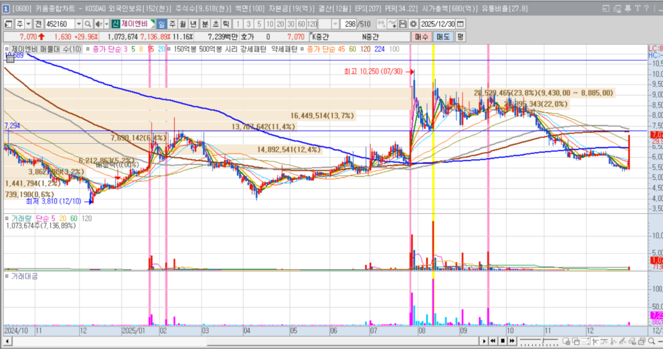Image resolution: width=663 pixels, height=349 pixels.
Task: Select the 일 daily period tab
Action: 162,24
